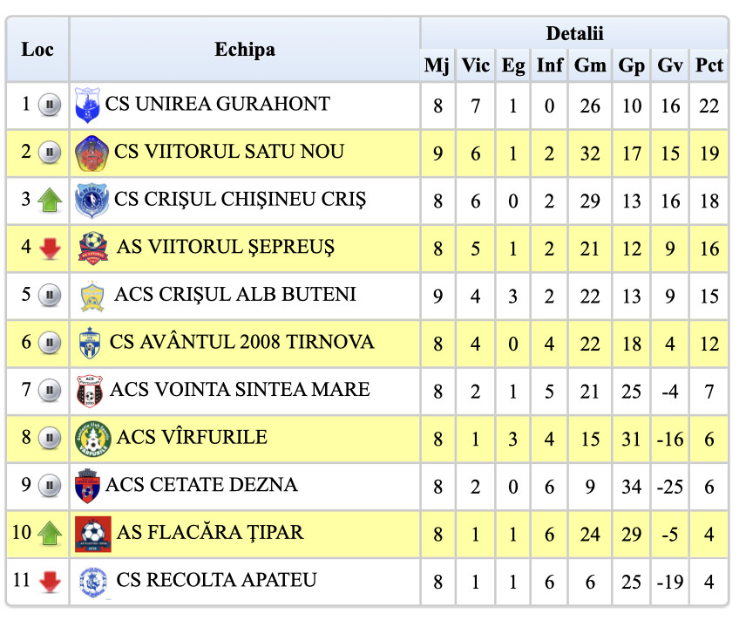
Task: Open the ACS Cetate Dezna team link
Action: (201, 485)
